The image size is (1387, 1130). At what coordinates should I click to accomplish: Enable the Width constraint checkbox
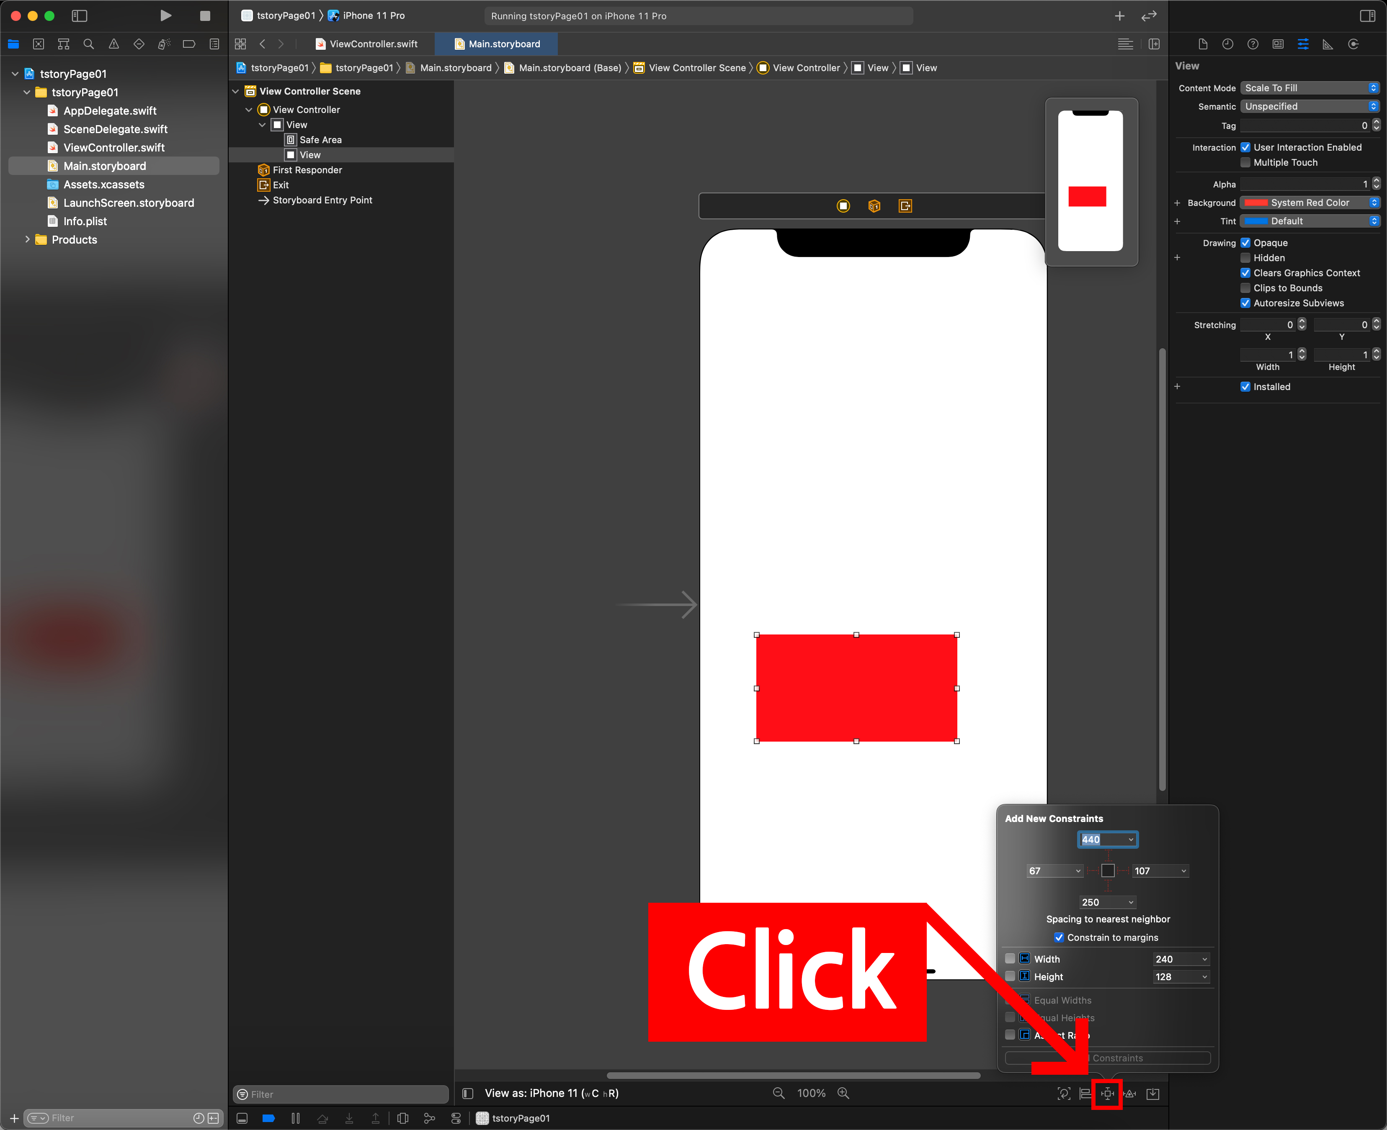1010,959
